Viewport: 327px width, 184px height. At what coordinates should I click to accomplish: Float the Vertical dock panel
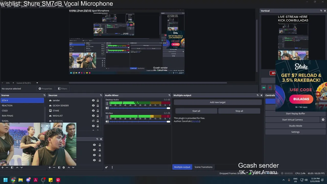tap(321, 11)
